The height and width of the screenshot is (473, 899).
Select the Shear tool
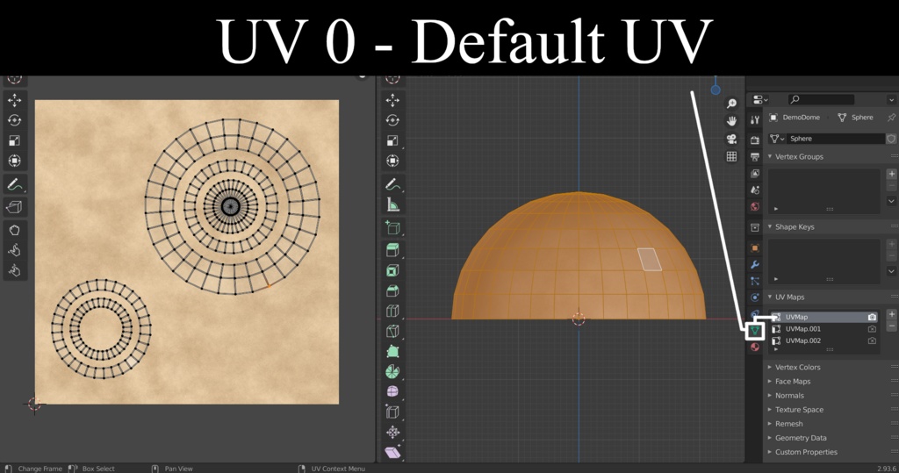click(392, 452)
